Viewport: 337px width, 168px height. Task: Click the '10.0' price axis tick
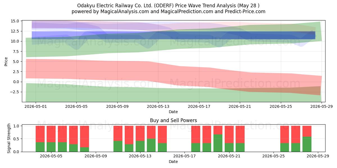[15, 41]
